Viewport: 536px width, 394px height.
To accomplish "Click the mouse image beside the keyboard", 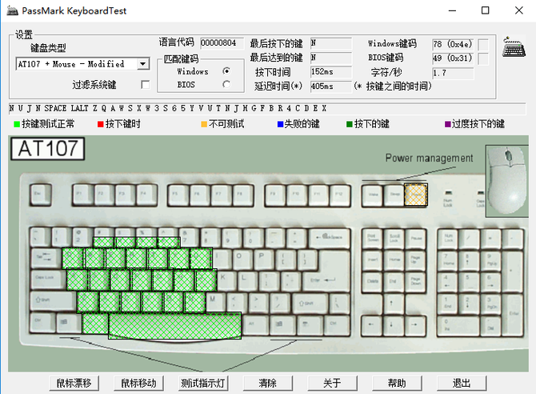I will tap(508, 180).
